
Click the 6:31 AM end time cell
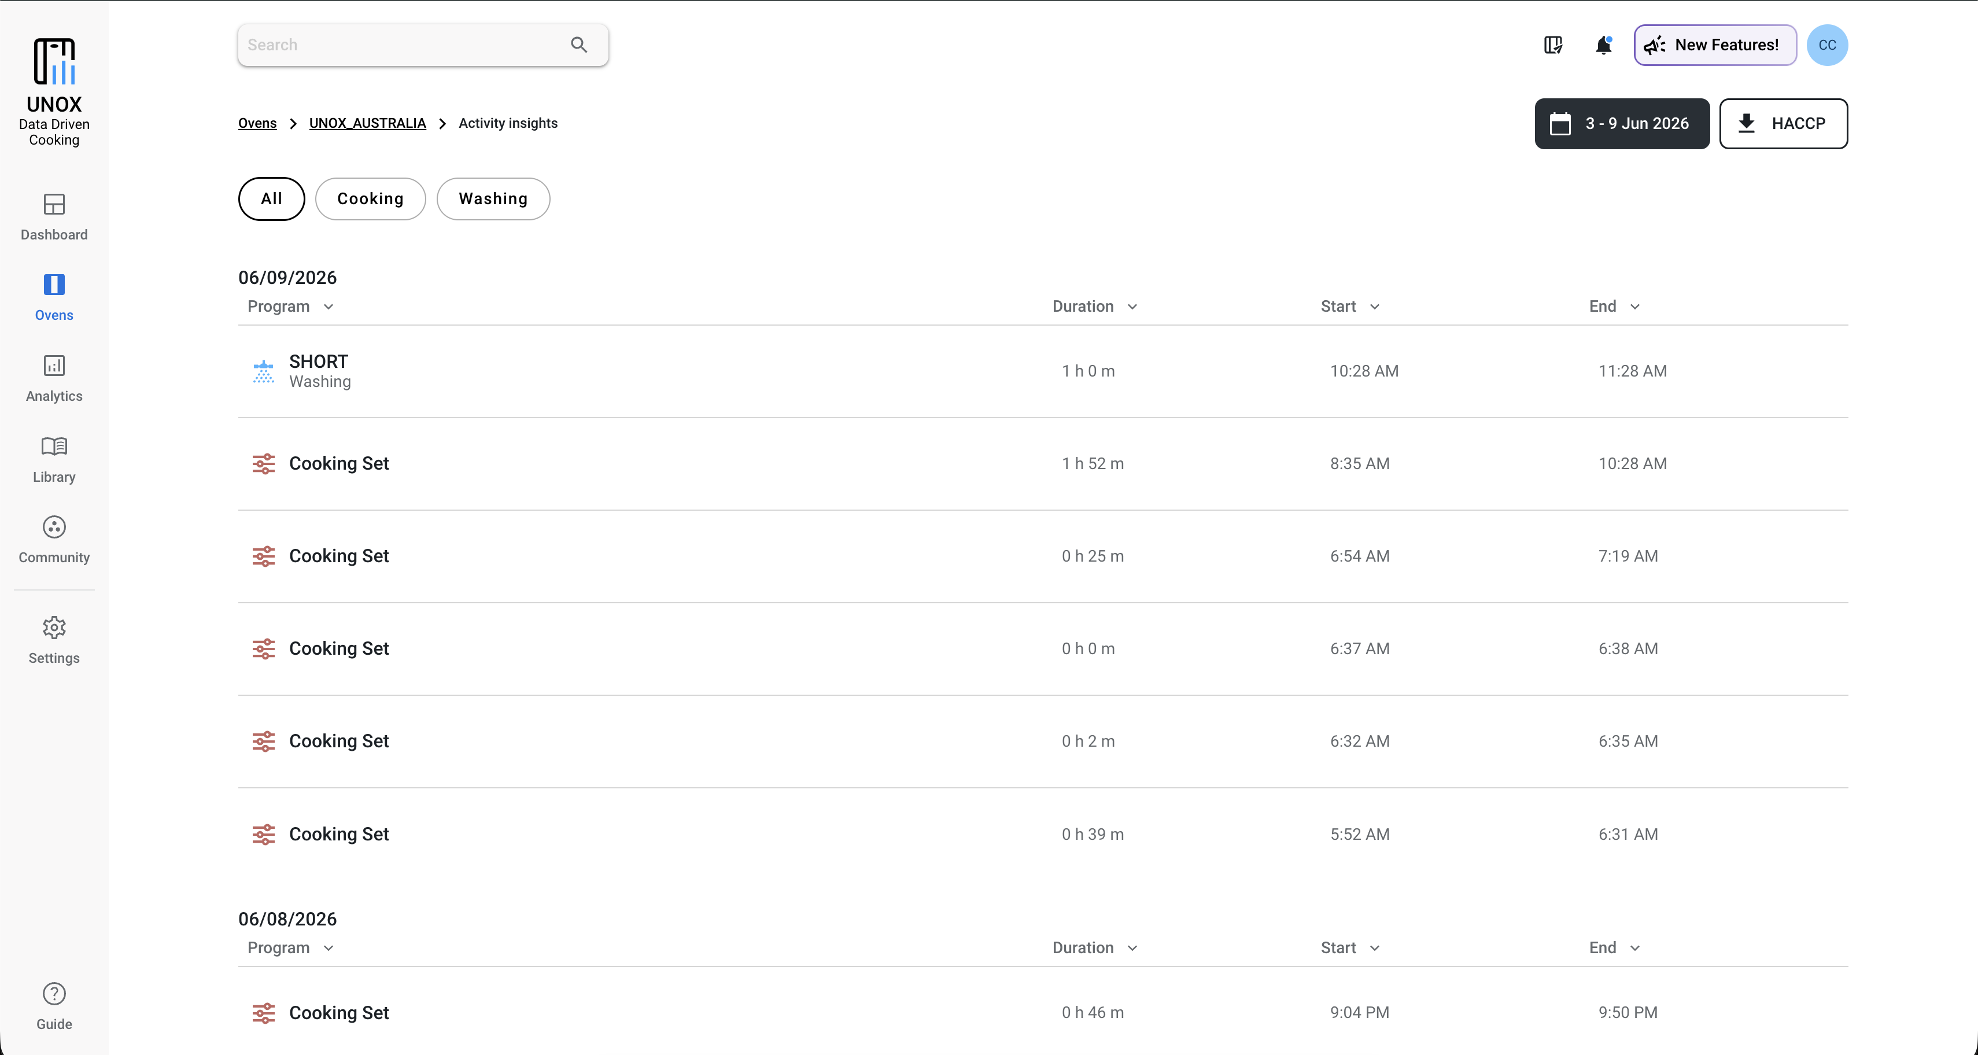1628,834
